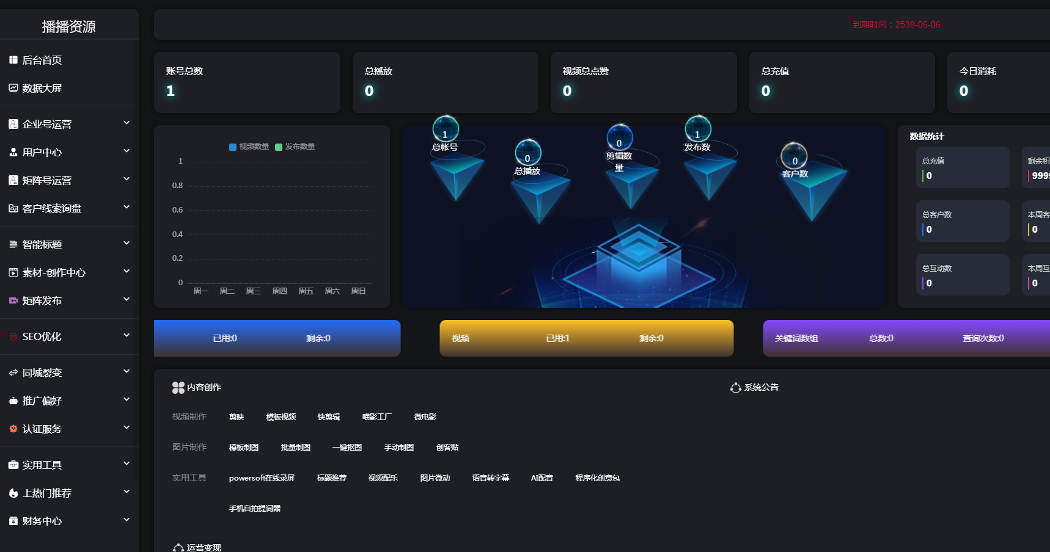The image size is (1050, 552).
Task: Click the 推广偏好 thumbs-up icon
Action: coord(13,401)
